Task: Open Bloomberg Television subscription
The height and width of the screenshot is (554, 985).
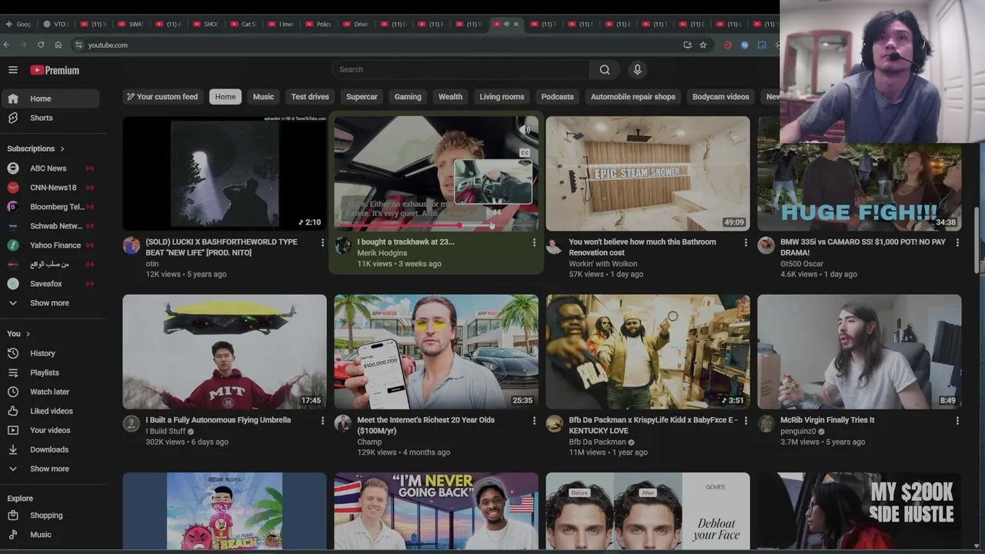Action: click(x=50, y=206)
